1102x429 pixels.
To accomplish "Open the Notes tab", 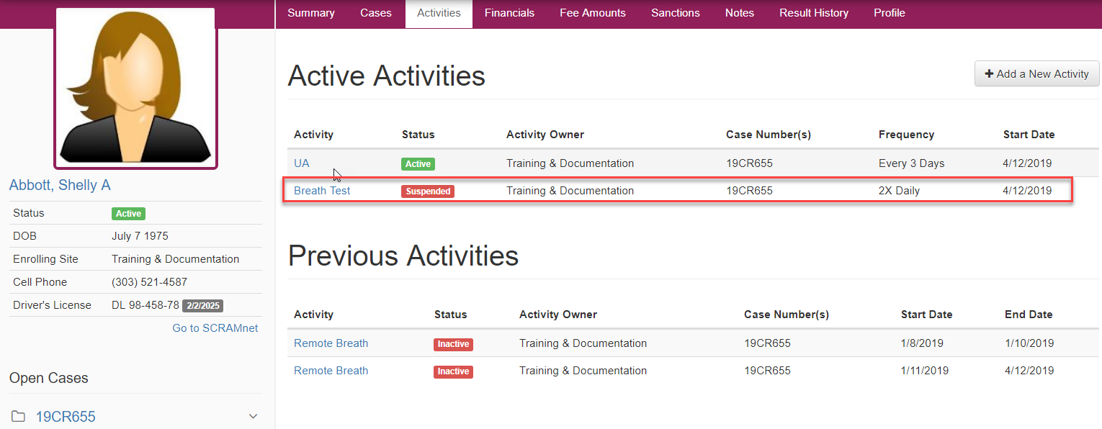I will (739, 13).
